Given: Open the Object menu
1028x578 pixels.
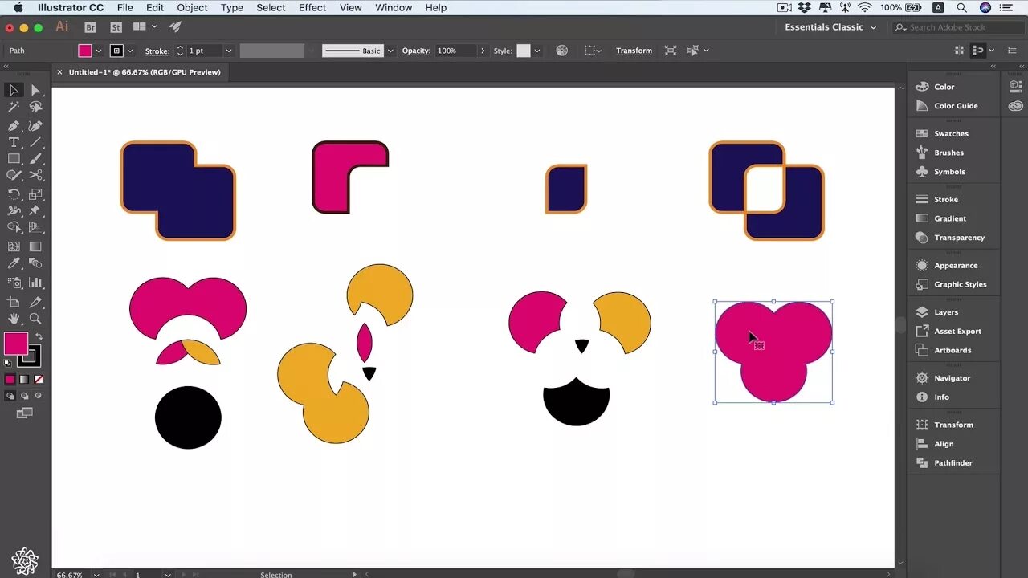Looking at the screenshot, I should tap(192, 7).
